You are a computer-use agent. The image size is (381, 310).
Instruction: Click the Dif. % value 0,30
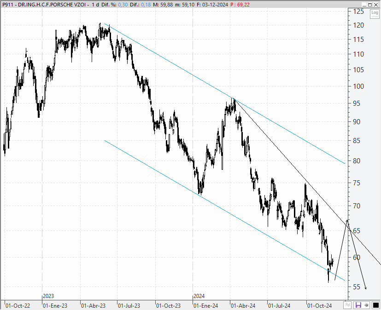pos(123,5)
